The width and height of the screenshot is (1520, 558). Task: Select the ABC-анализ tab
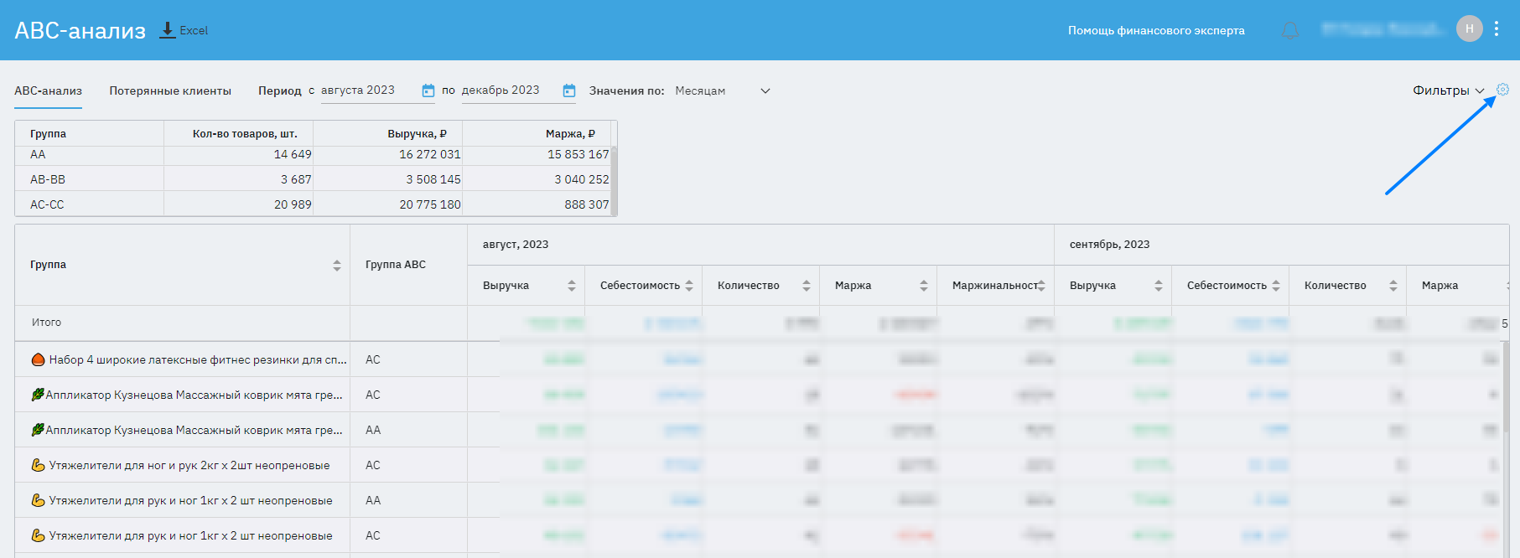(x=48, y=90)
